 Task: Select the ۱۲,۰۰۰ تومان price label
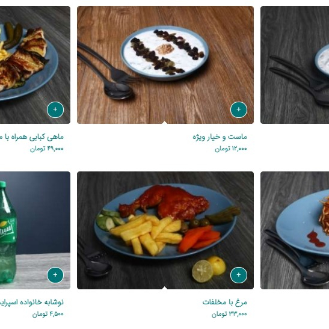pos(231,149)
